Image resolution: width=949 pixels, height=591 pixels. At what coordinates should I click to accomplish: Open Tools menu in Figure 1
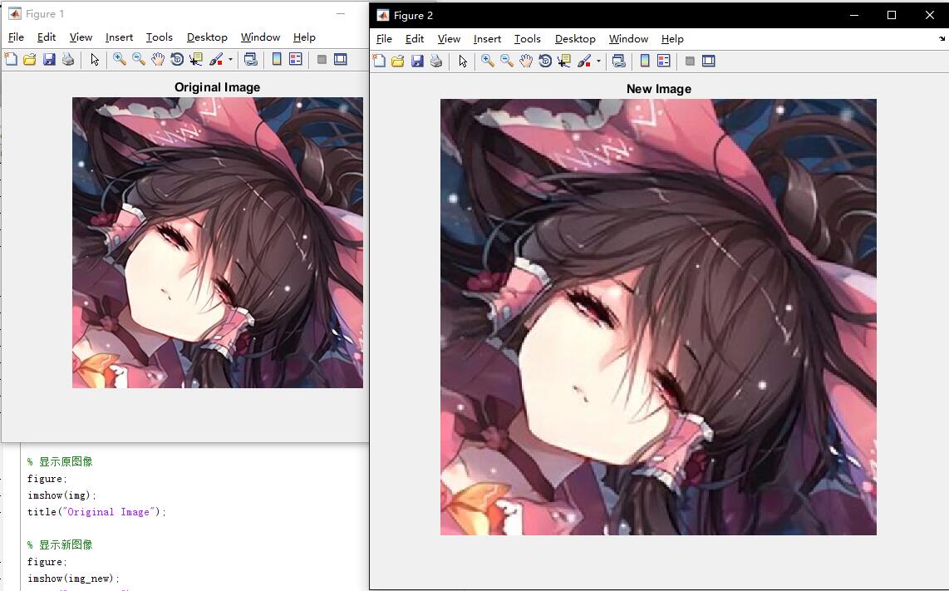[160, 37]
